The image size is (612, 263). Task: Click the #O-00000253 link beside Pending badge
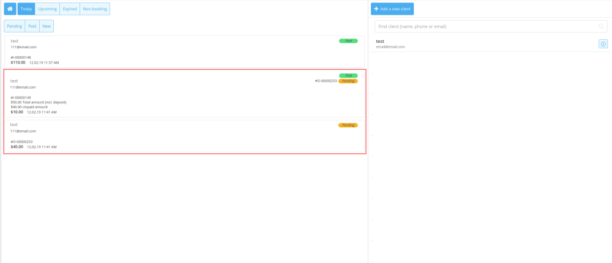click(326, 81)
